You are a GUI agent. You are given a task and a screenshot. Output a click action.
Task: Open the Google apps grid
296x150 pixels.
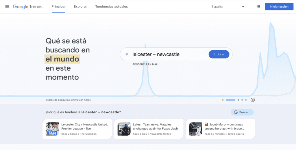(258, 7)
